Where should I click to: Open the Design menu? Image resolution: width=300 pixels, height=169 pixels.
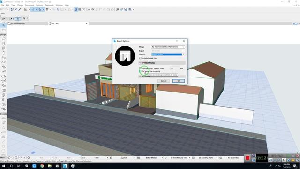point(20,5)
